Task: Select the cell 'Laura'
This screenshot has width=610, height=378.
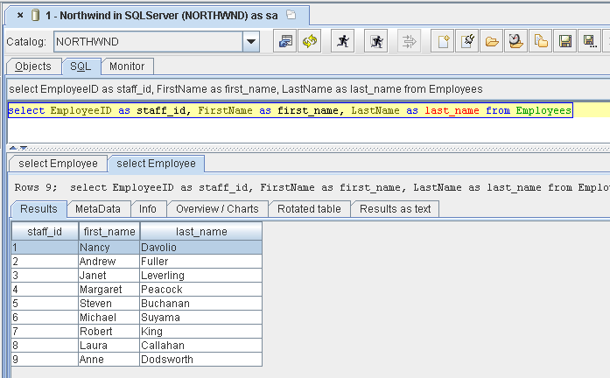Action: tap(109, 346)
